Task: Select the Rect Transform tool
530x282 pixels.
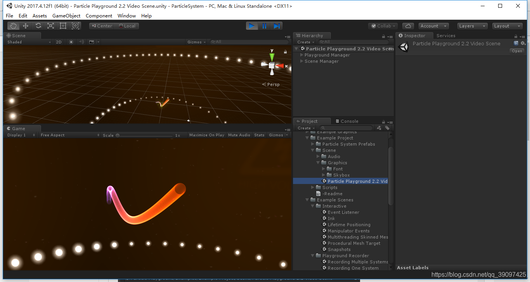Action: (63, 26)
